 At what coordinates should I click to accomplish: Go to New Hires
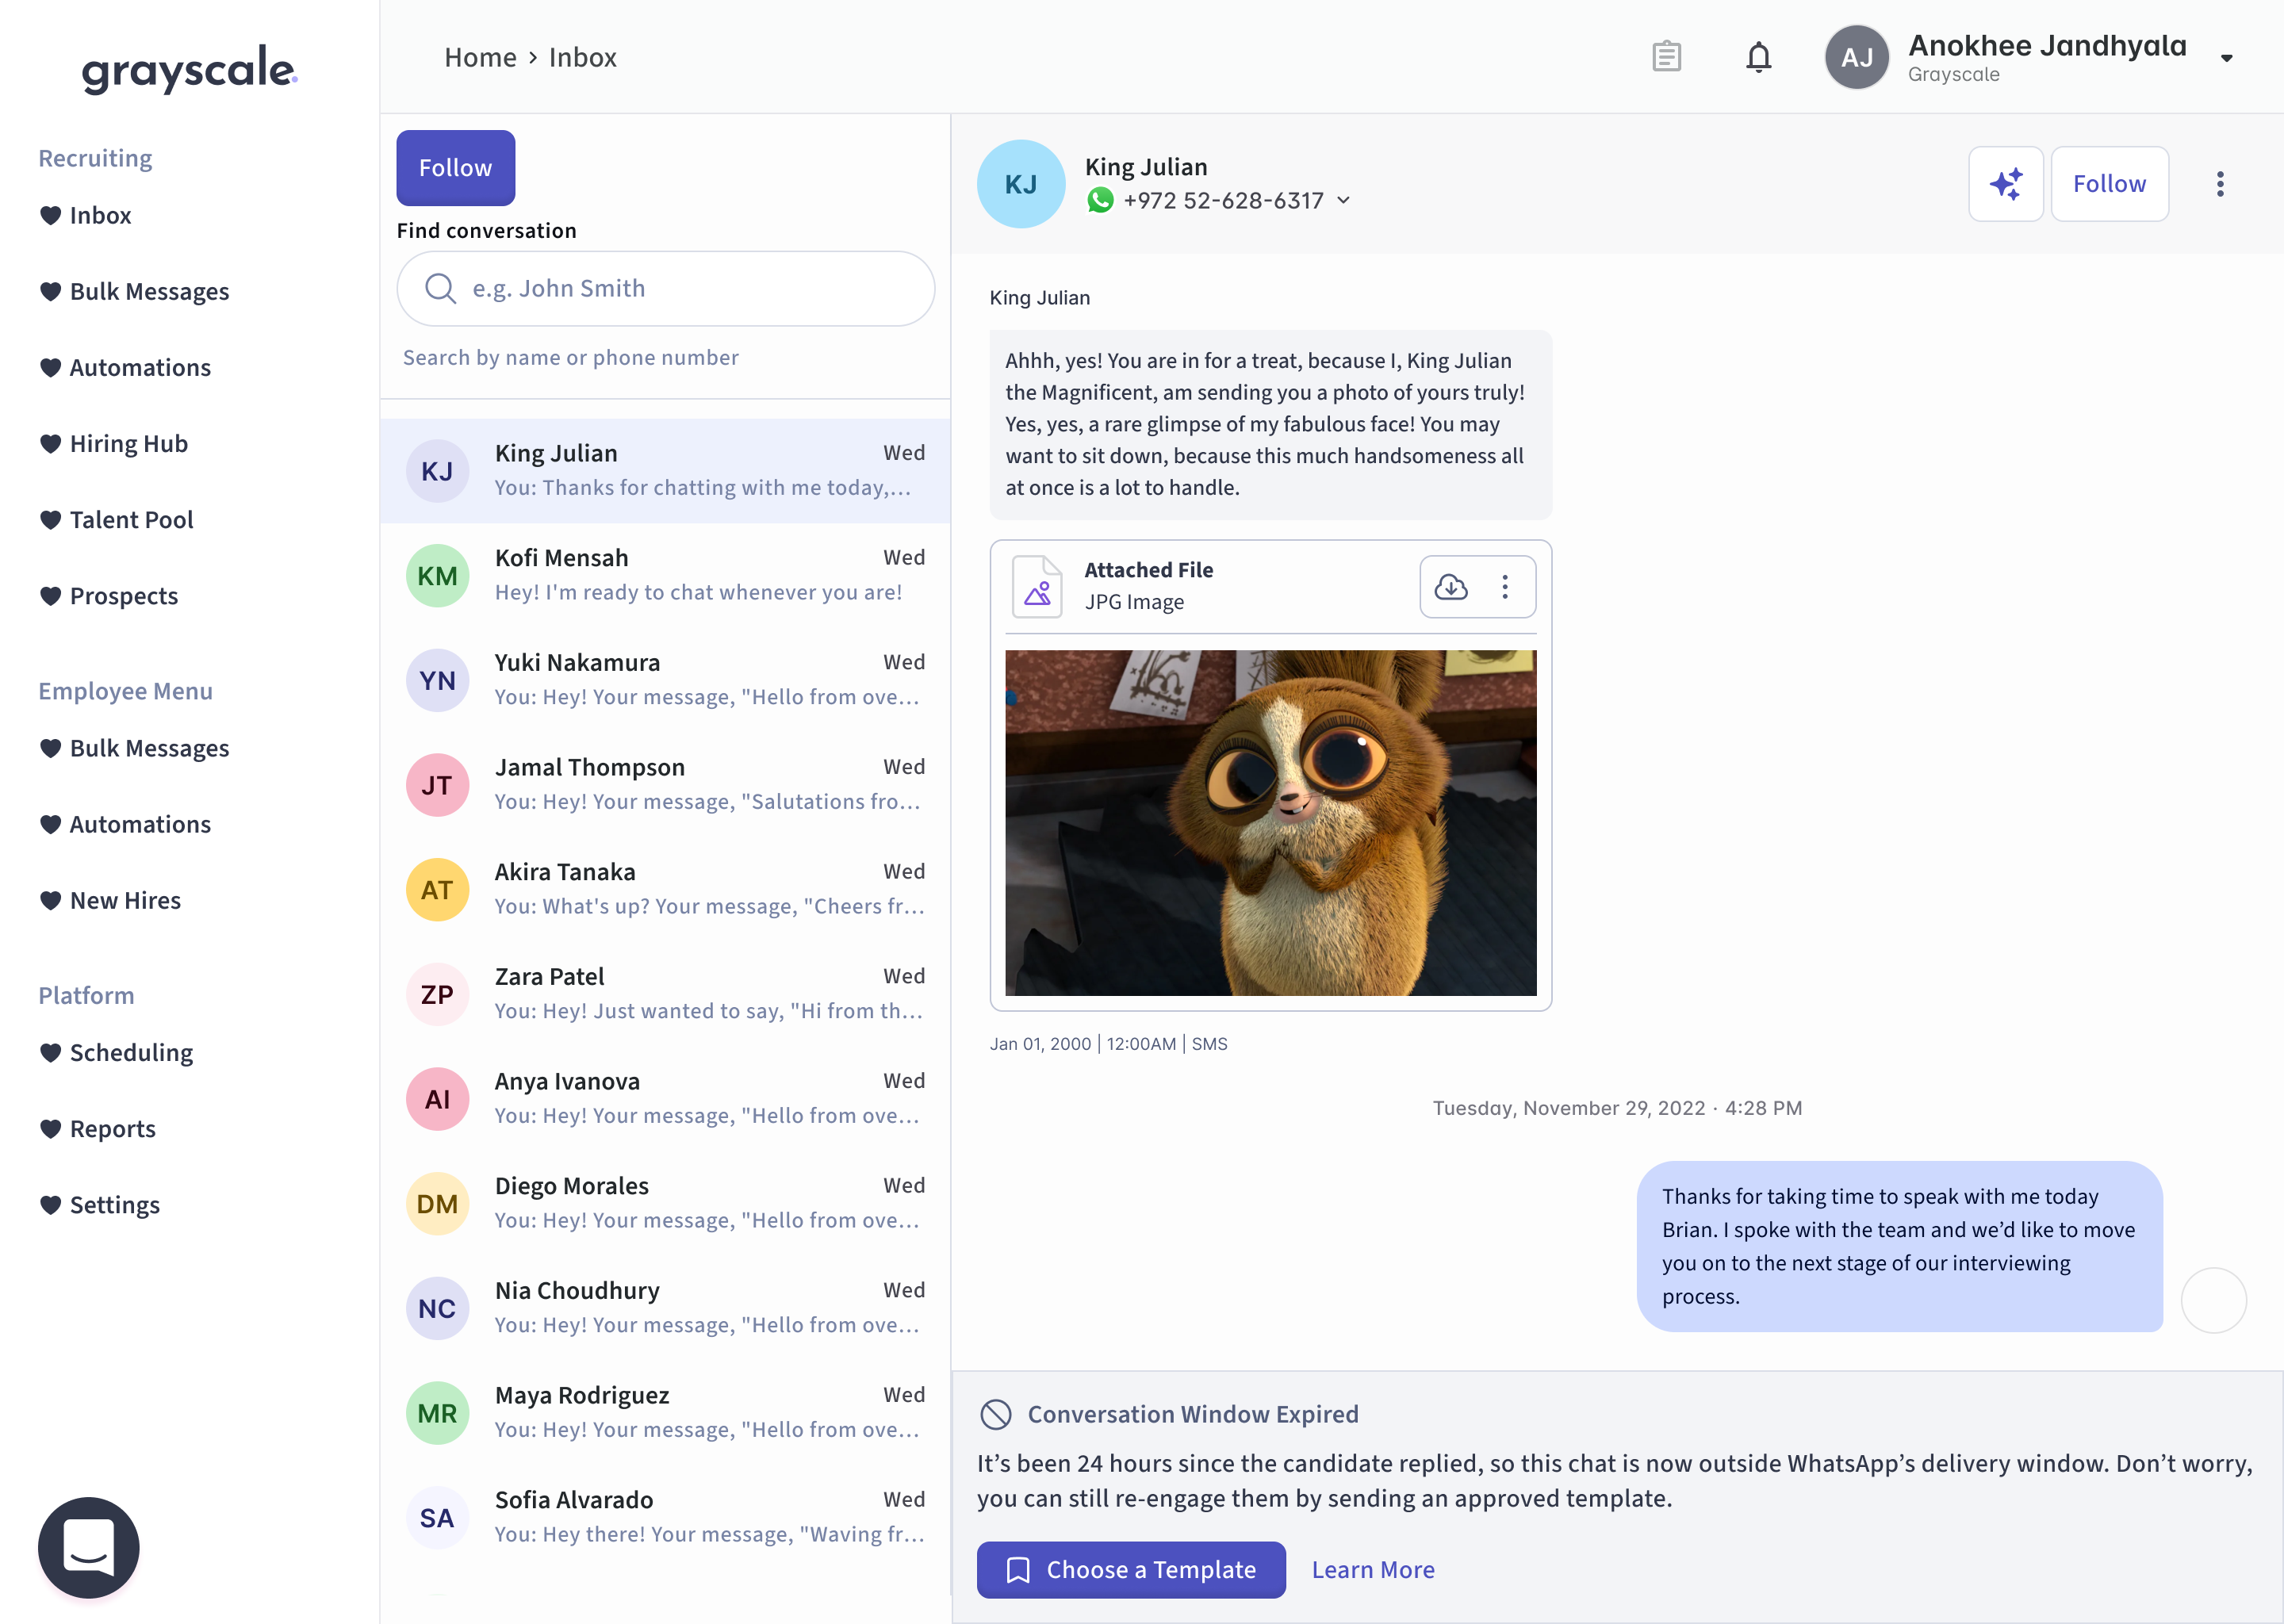pyautogui.click(x=111, y=900)
